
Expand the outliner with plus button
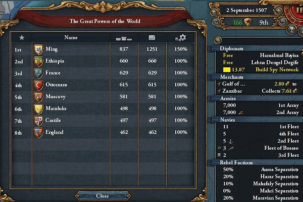(x=217, y=40)
